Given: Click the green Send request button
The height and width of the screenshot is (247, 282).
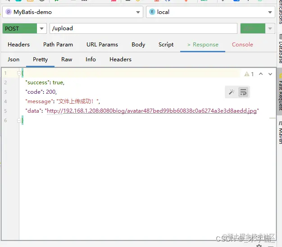Looking at the screenshot, I should point(253,28).
